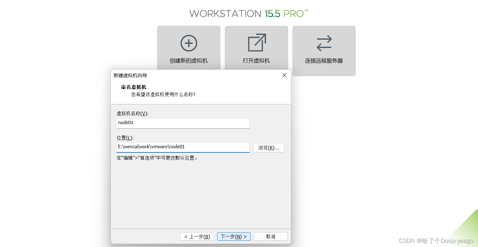The width and height of the screenshot is (478, 247).
Task: Click the 命名虚拟机 heading
Action: [134, 87]
